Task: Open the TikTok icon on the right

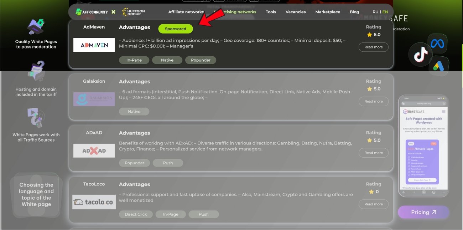Action: pos(420,55)
